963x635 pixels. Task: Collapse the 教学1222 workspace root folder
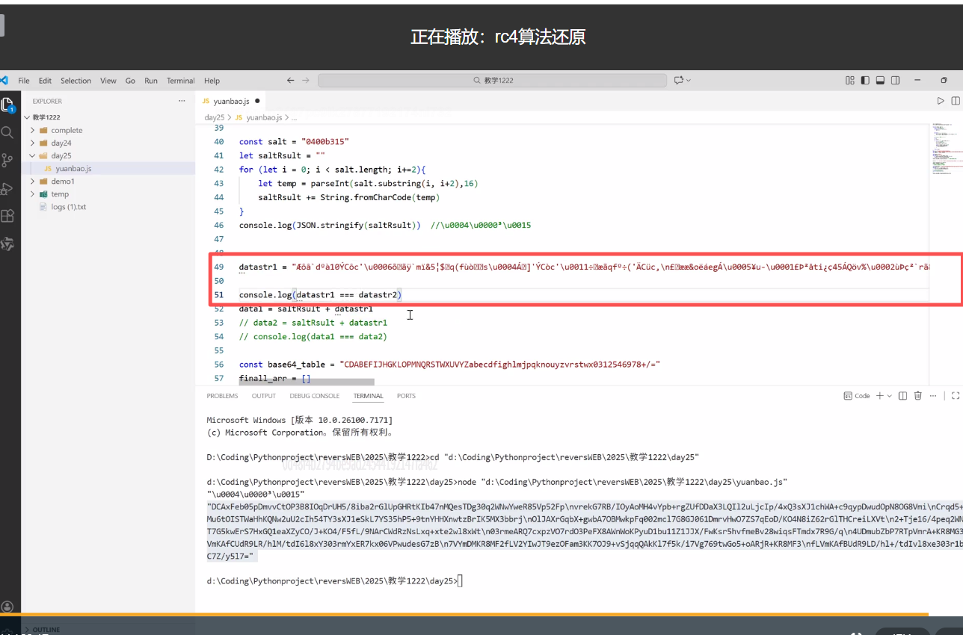[108, 117]
